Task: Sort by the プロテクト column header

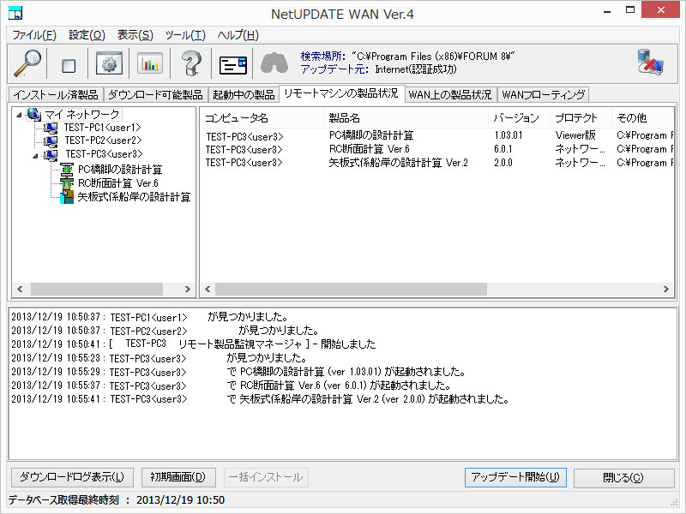Action: click(x=581, y=118)
